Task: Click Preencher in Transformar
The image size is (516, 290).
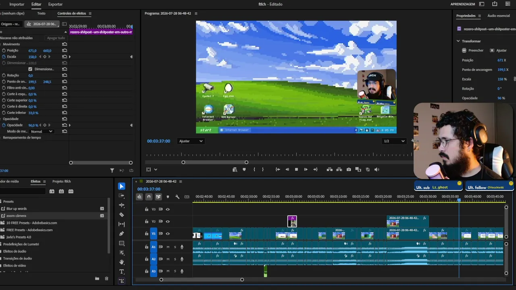Action: [473, 50]
